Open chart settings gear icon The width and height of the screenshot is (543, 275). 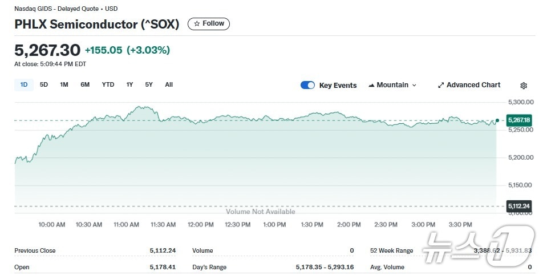tap(524, 86)
